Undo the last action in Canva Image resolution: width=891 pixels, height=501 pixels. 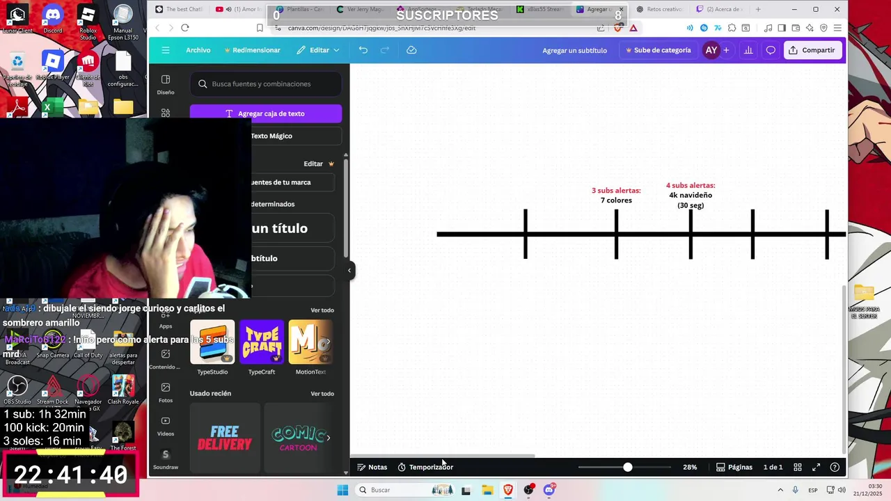pyautogui.click(x=363, y=50)
